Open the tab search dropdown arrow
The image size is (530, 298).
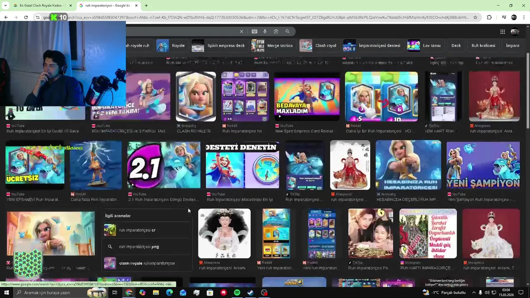pyautogui.click(x=5, y=5)
